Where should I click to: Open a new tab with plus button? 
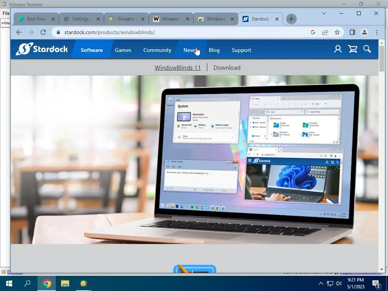(291, 19)
